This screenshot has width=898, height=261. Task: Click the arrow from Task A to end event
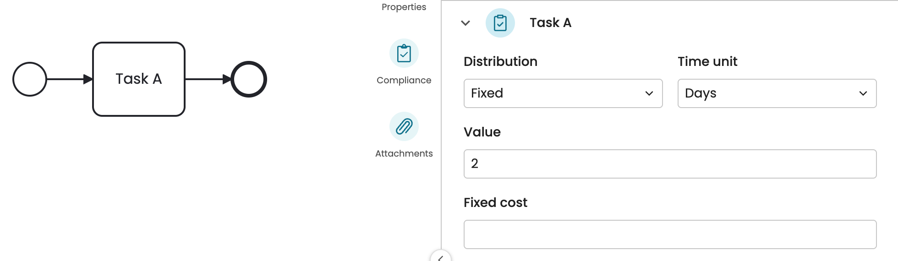tap(207, 79)
